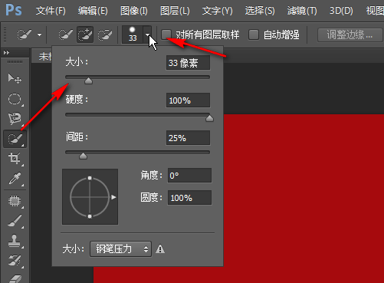Viewport: 384px width, 283px height.
Task: Select the Clone Stamp tool
Action: [x=15, y=241]
